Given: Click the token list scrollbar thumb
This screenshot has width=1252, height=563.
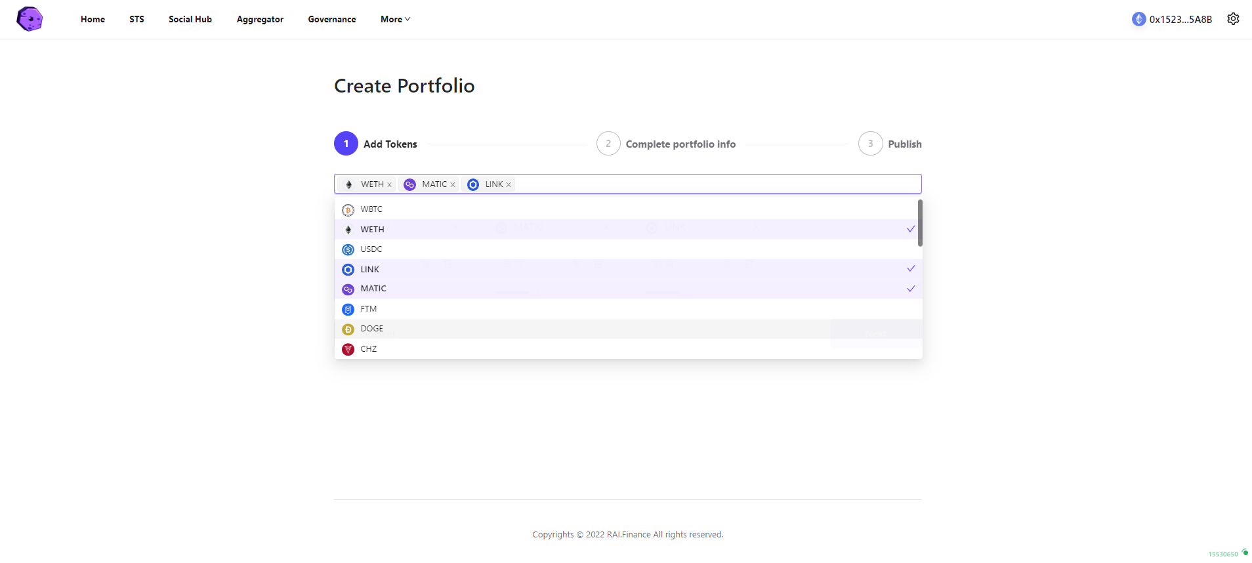Looking at the screenshot, I should click(x=920, y=223).
